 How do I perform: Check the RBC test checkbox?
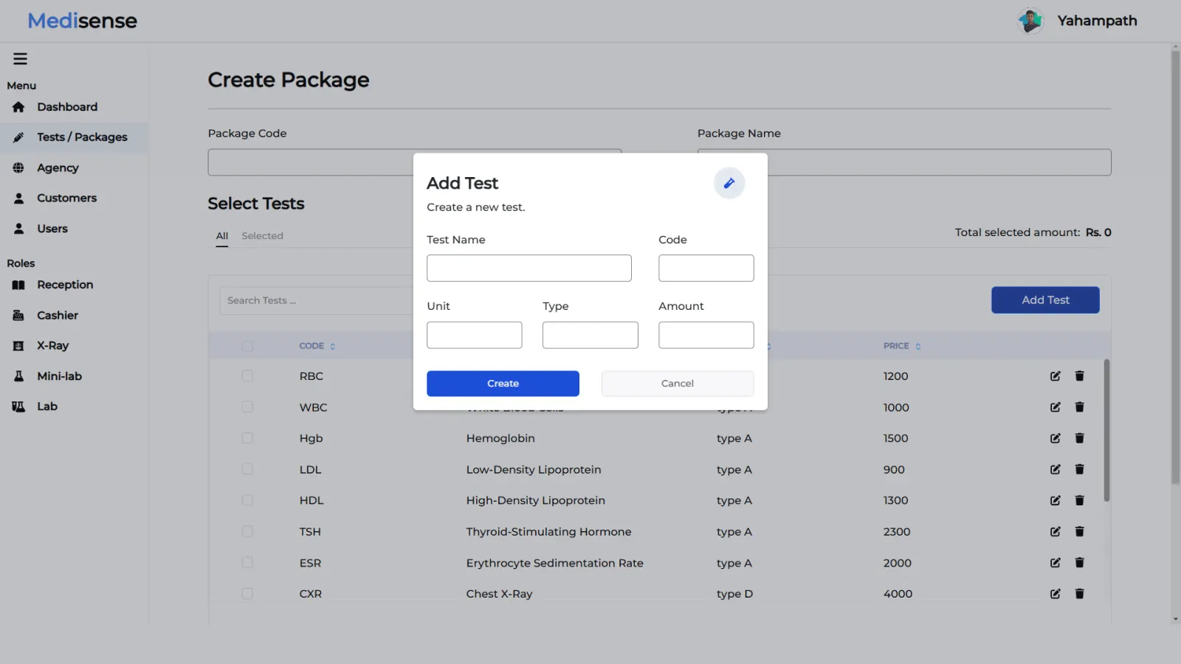click(x=247, y=376)
